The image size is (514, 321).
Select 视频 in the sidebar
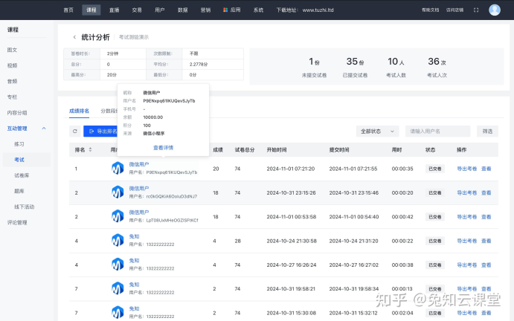(12, 65)
